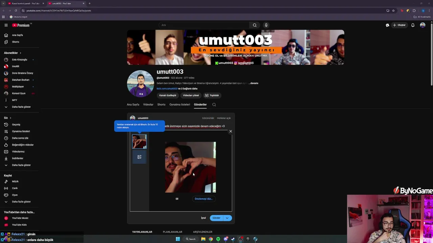Click the Gönder post button

point(216,218)
